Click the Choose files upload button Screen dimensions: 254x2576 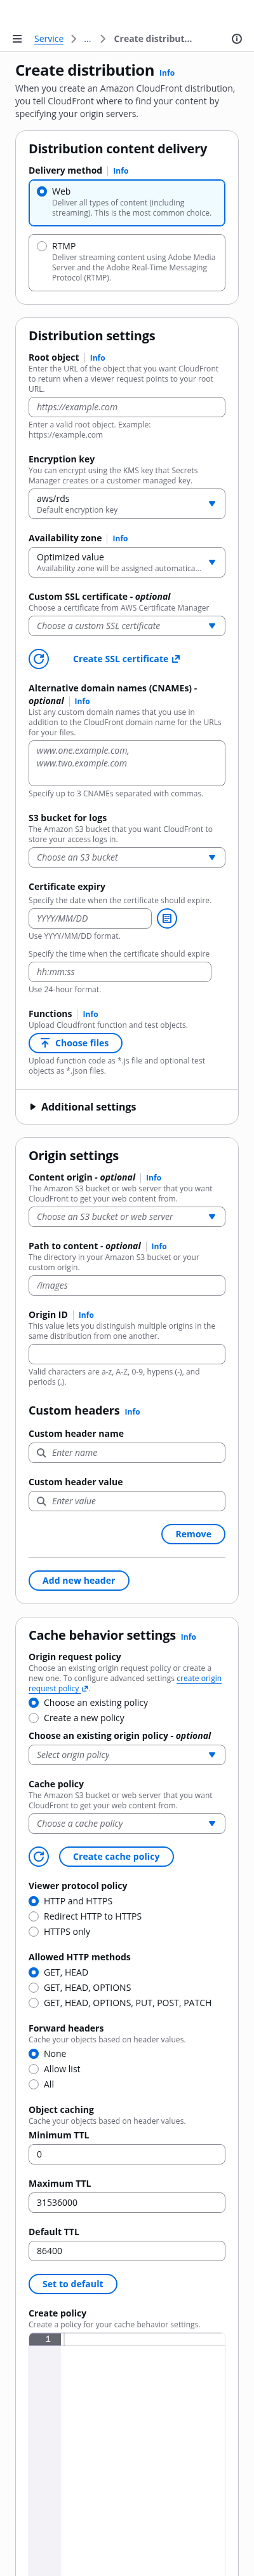[76, 1043]
